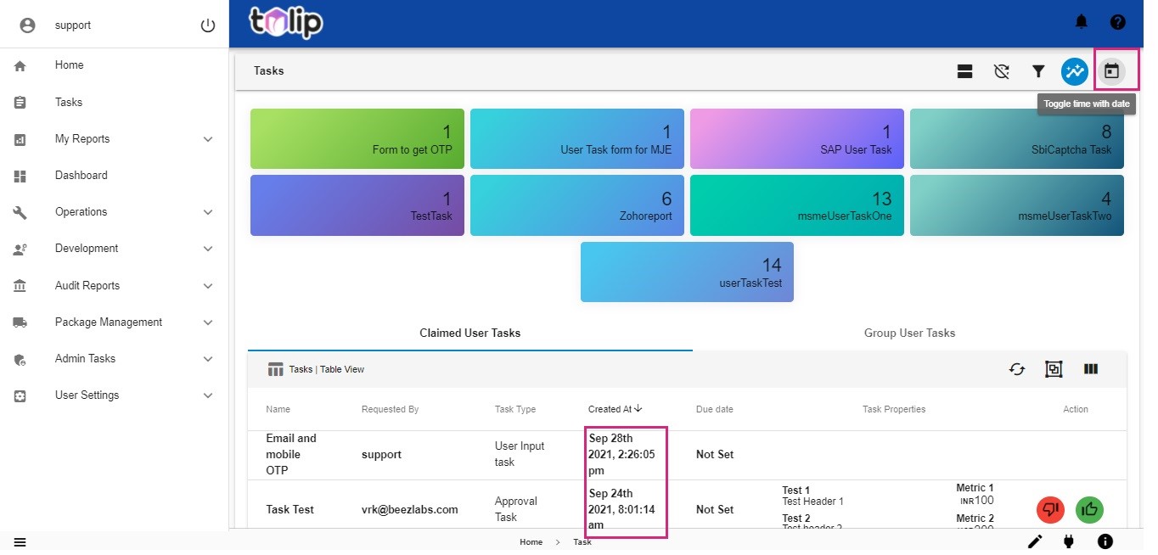This screenshot has height=555, width=1158.
Task: Click the Task Type column header
Action: [x=515, y=409]
